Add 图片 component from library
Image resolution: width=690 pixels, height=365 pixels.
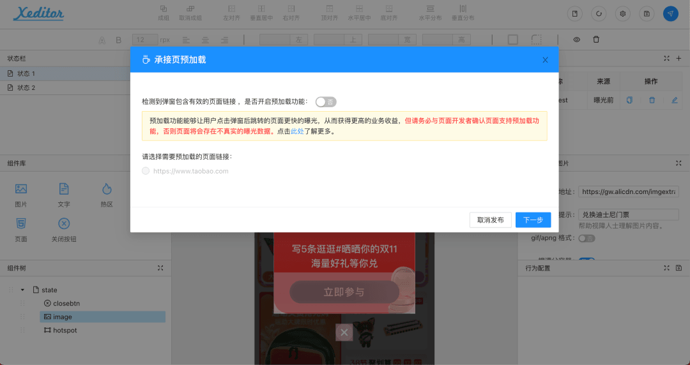[20, 195]
